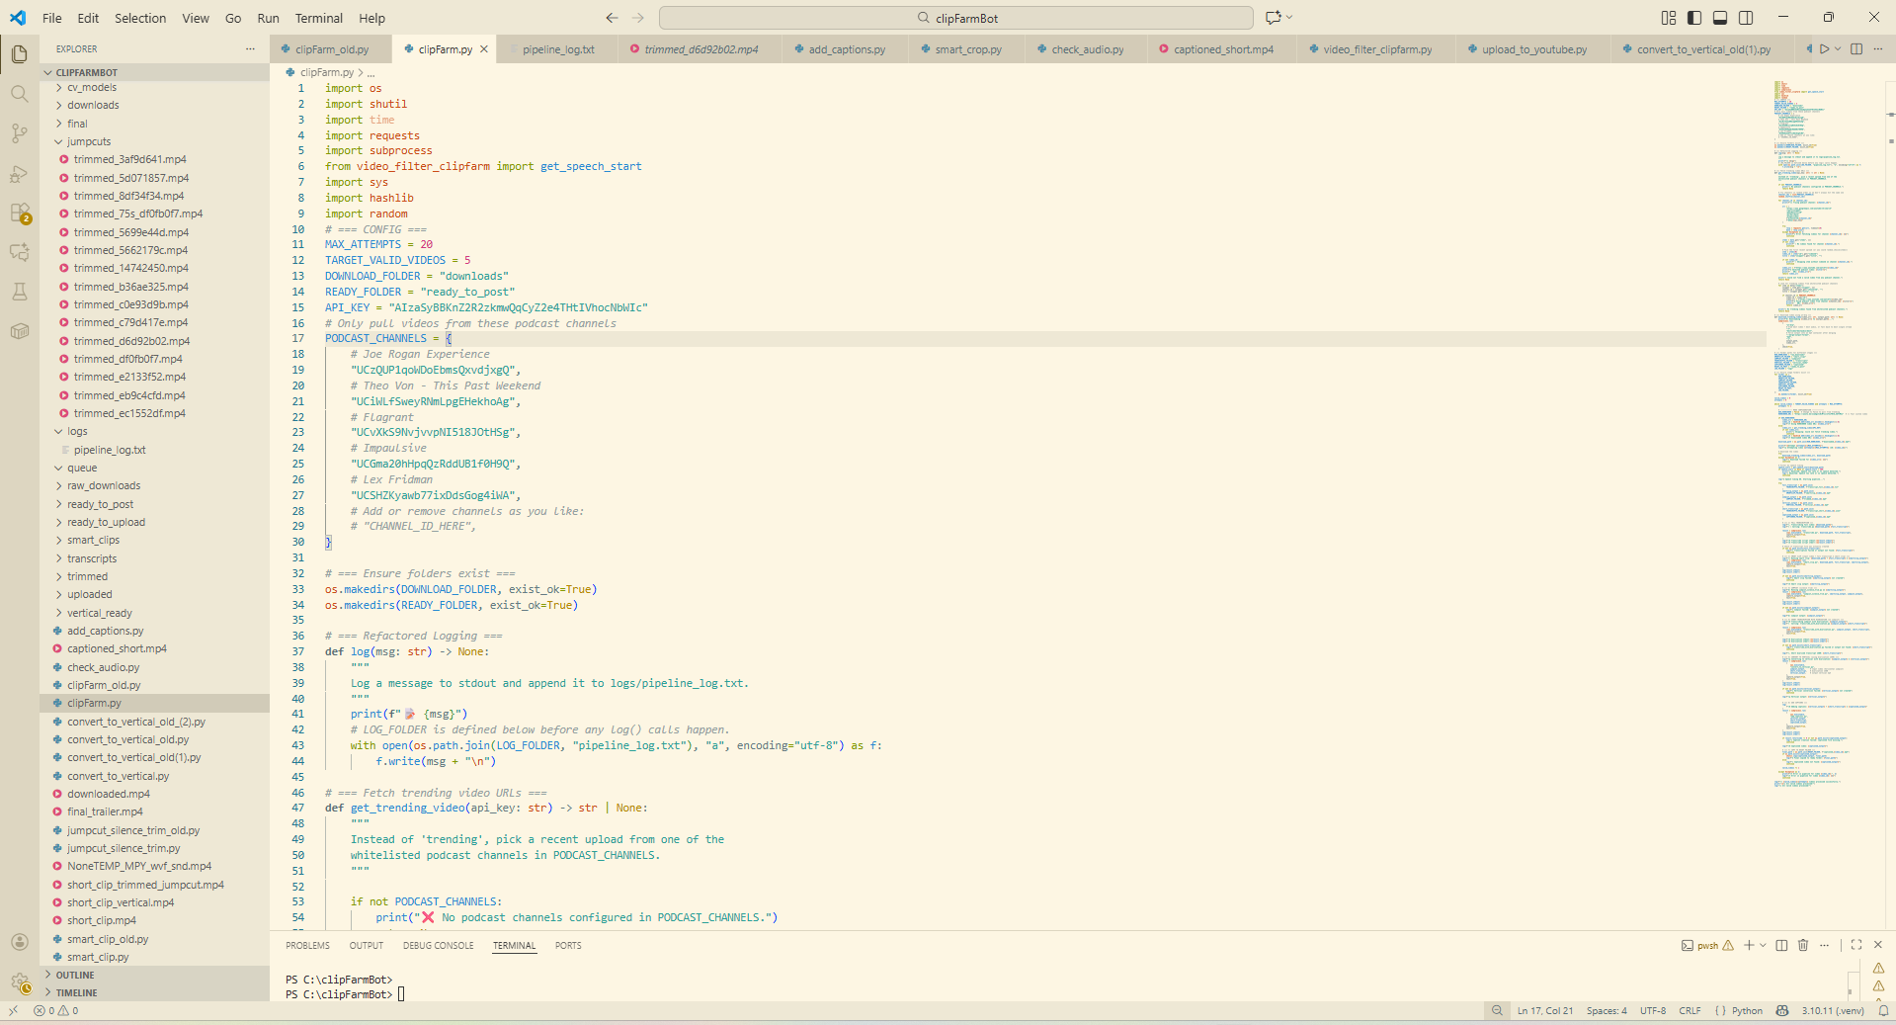Open the Testing beaker icon
The image size is (1896, 1025).
click(x=19, y=292)
